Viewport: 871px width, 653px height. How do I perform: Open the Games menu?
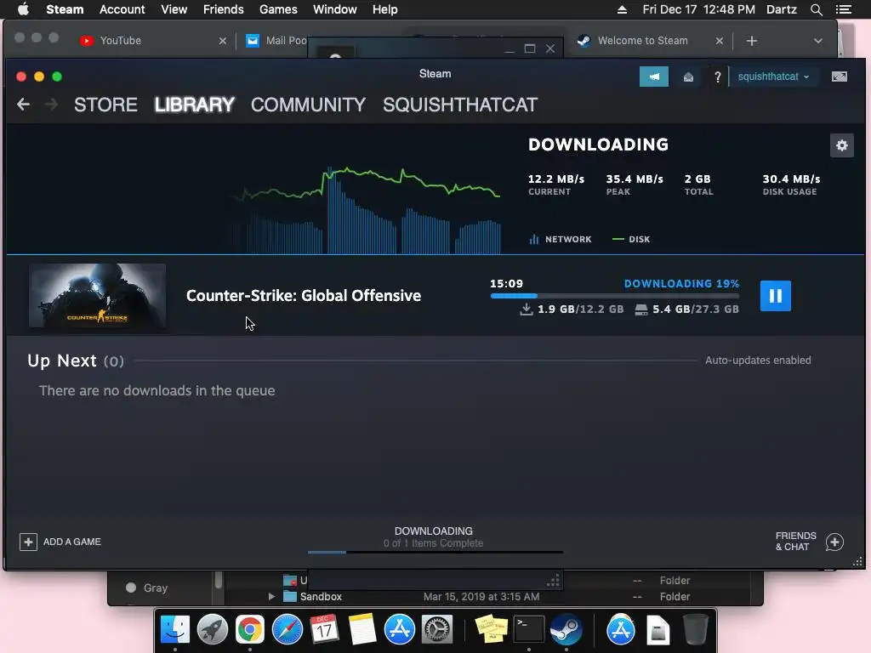(278, 9)
